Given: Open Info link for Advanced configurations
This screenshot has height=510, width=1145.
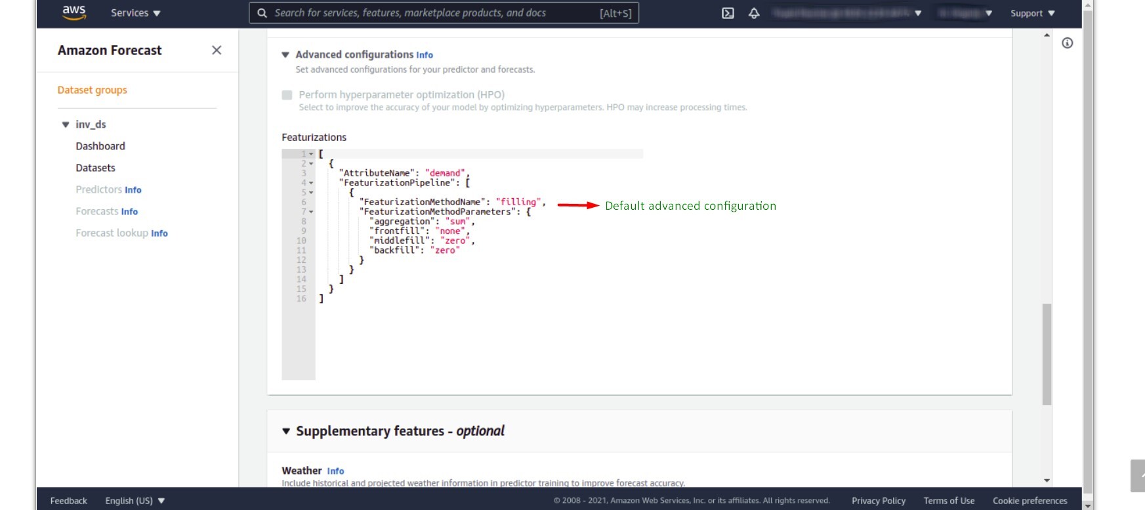Looking at the screenshot, I should (x=425, y=55).
